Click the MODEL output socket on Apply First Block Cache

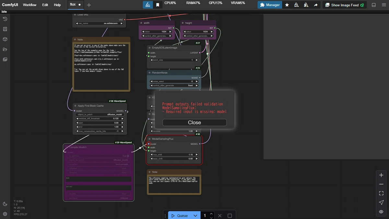[x=126, y=111]
